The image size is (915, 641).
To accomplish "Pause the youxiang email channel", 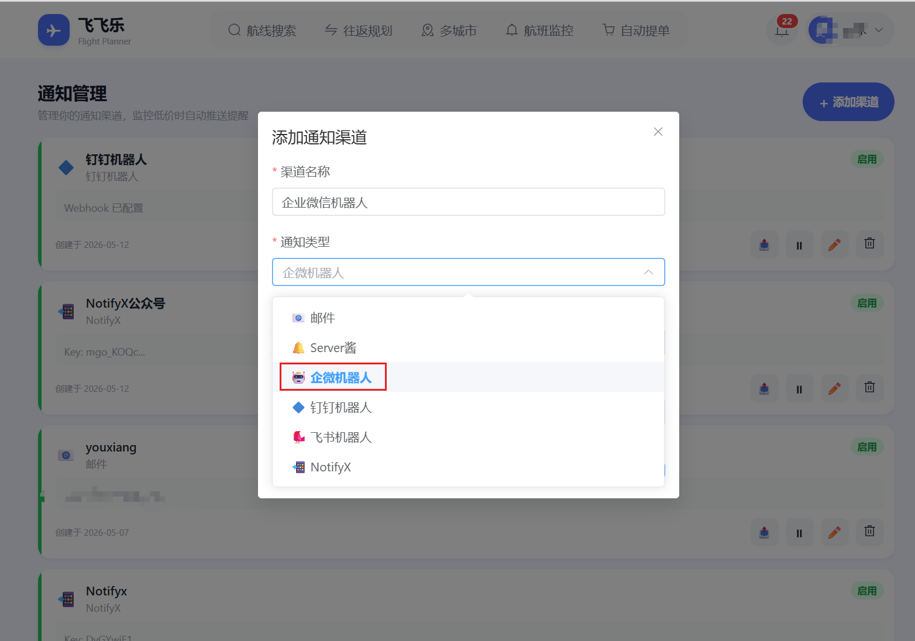I will 799,532.
